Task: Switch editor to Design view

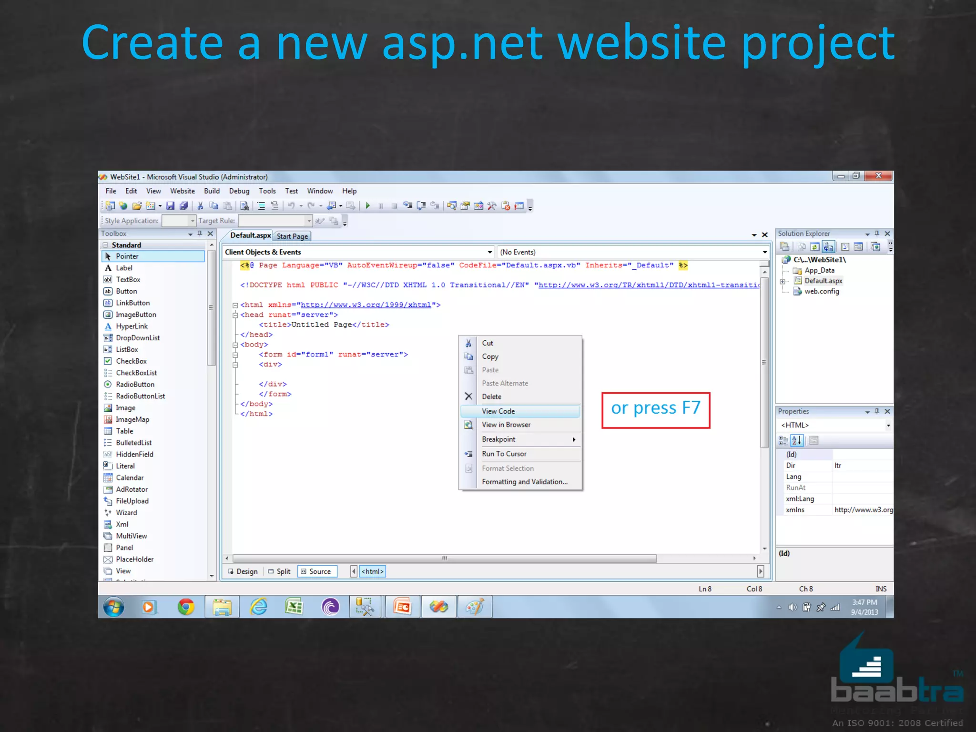Action: click(243, 571)
